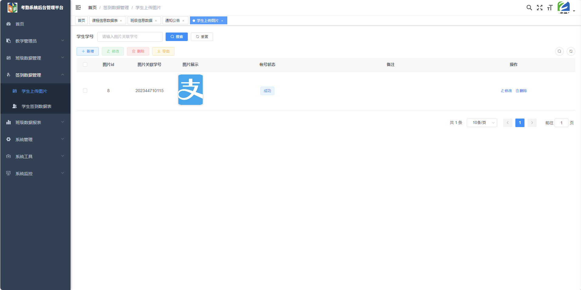This screenshot has width=581, height=290.
Task: Click the 签到数据管理 sidebar icon
Action: click(x=9, y=75)
